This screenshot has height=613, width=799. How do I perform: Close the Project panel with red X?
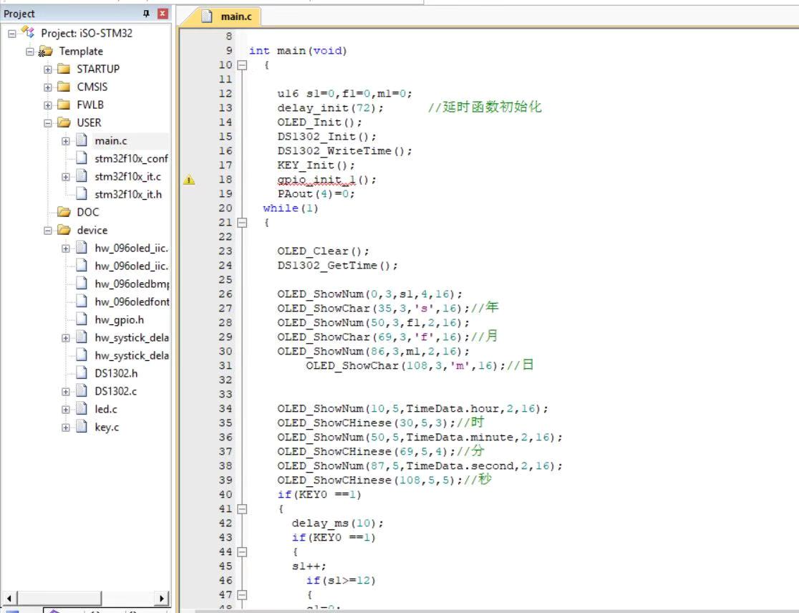point(163,14)
